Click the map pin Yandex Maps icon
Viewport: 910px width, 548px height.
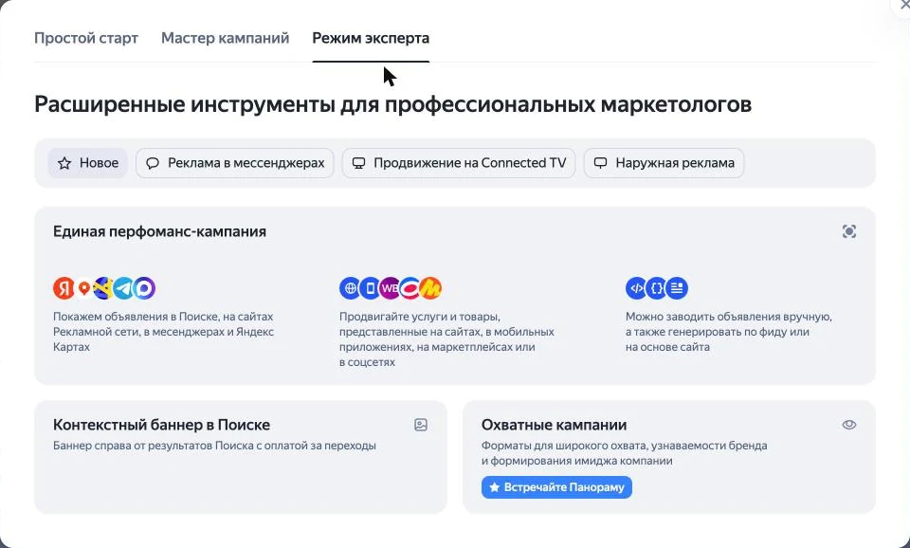click(84, 288)
